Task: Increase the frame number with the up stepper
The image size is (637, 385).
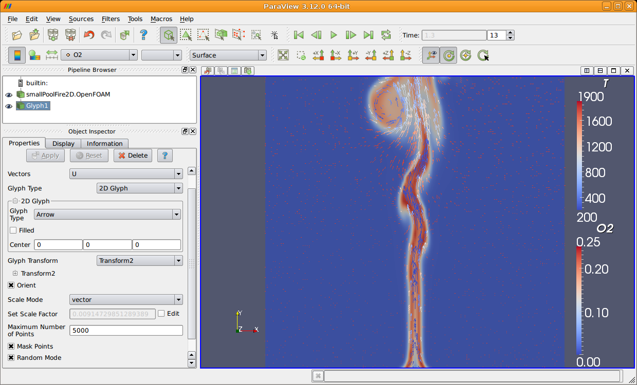Action: 509,32
